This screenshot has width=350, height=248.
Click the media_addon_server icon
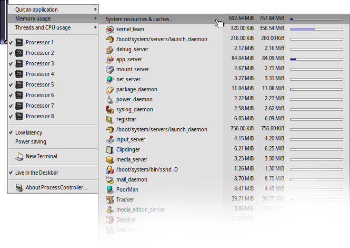109,209
